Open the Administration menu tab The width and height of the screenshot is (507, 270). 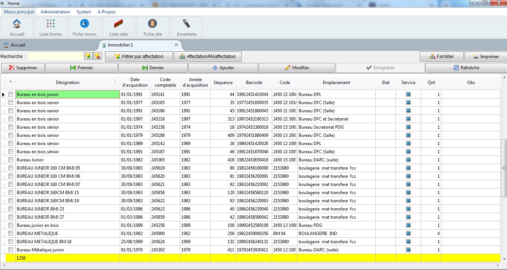click(55, 12)
